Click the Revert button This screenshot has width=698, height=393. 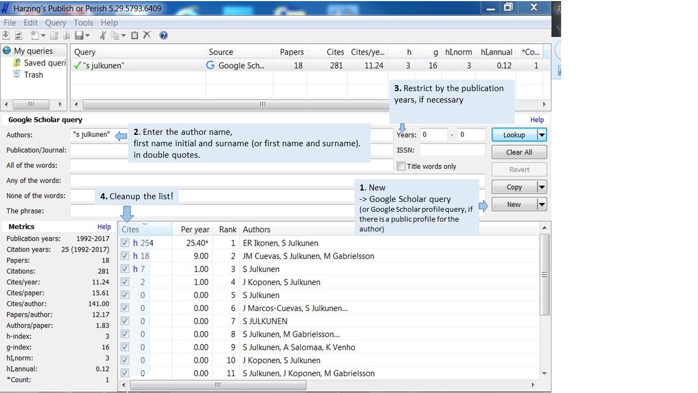(519, 170)
